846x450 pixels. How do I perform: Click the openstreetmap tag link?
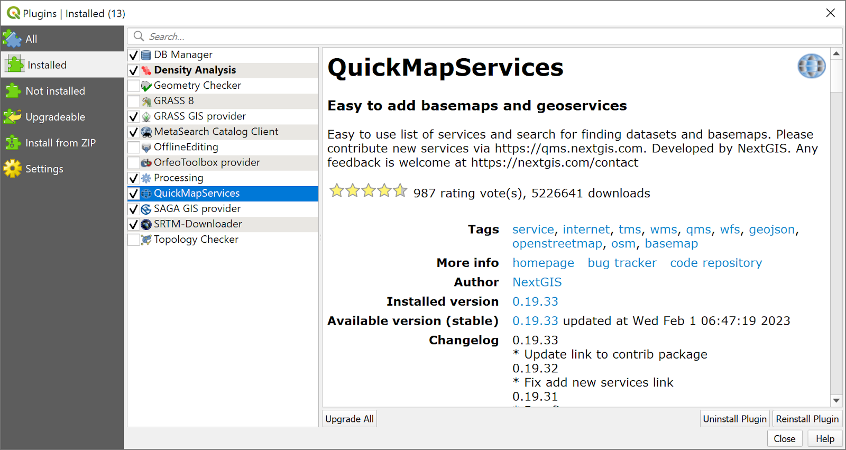click(557, 243)
